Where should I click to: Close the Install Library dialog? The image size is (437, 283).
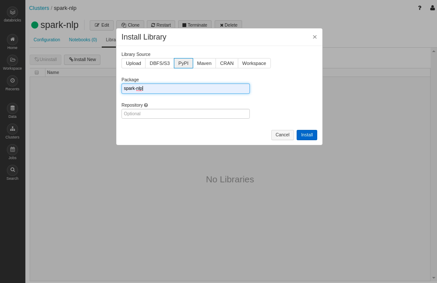coord(315,37)
